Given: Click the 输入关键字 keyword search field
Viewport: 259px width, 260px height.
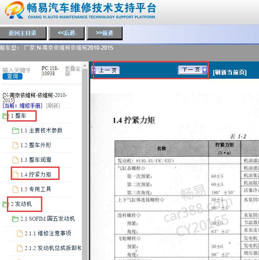Looking at the screenshot, I should click(16, 70).
